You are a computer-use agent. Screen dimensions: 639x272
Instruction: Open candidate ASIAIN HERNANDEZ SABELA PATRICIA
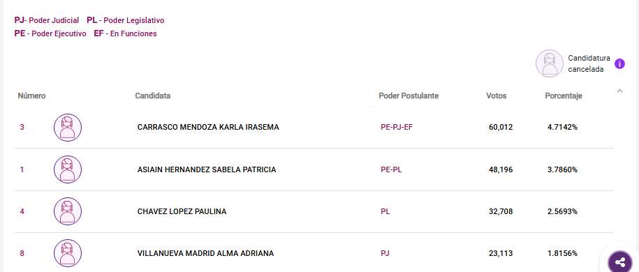(207, 169)
